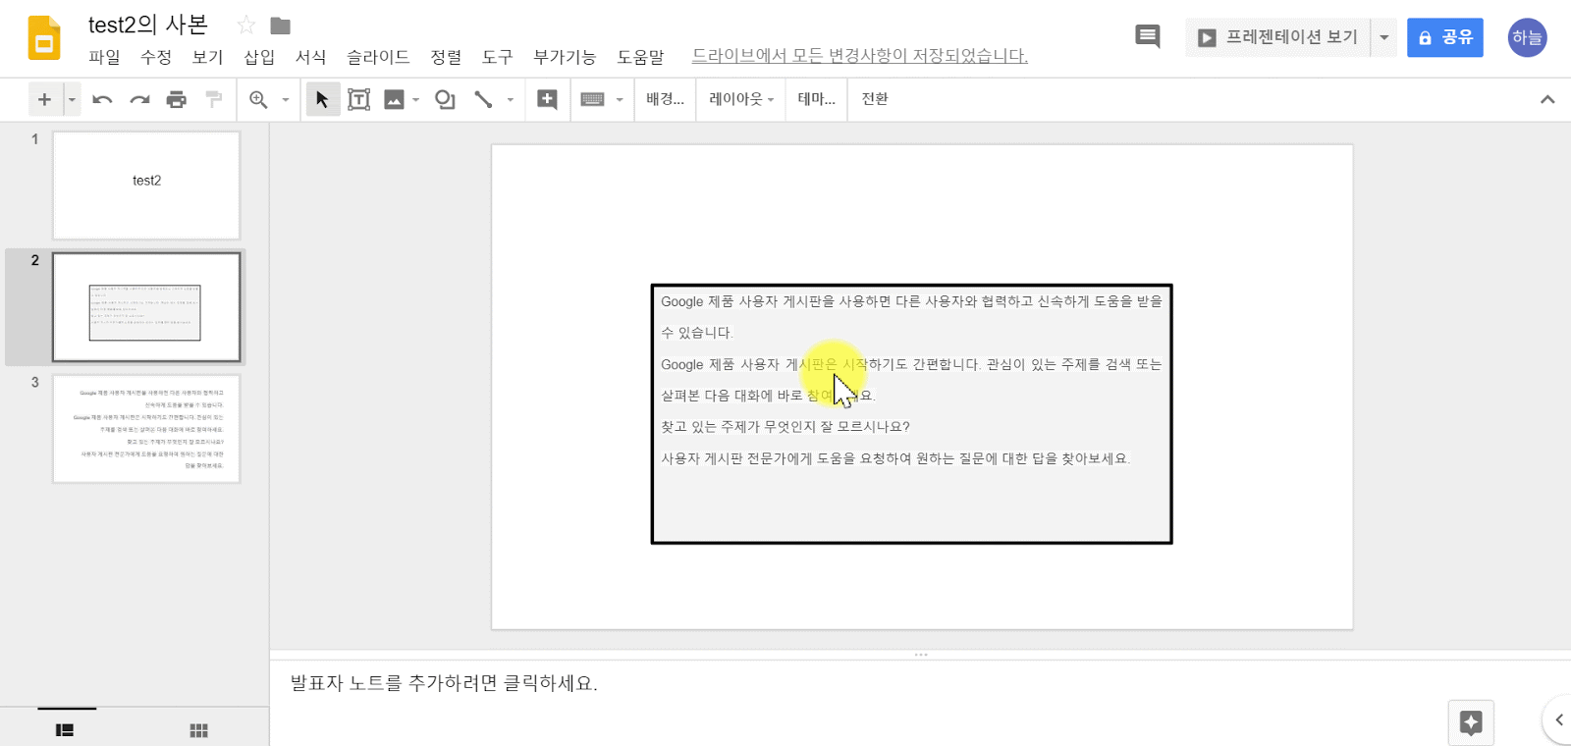This screenshot has height=746, width=1571.
Task: Click text line '찾고 있는 주제가 무엇인지 잘 모르시나요?'
Action: 785,427
